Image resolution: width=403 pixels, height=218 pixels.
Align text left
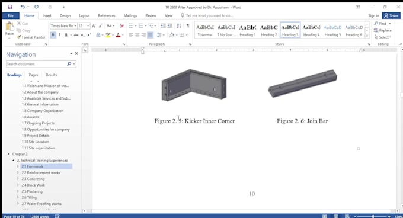click(x=130, y=35)
